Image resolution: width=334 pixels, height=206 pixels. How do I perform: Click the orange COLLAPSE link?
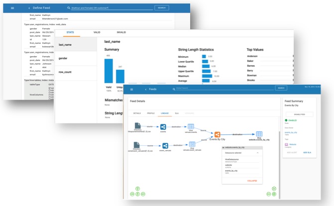pos(252,181)
